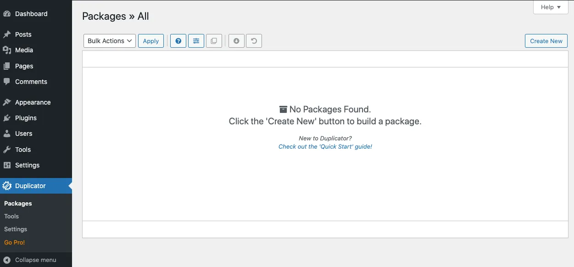Click the Apply button
The image size is (574, 267).
click(x=151, y=41)
